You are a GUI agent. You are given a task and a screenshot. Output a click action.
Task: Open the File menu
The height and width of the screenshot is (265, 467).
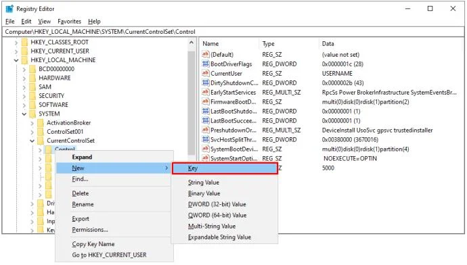tap(10, 22)
